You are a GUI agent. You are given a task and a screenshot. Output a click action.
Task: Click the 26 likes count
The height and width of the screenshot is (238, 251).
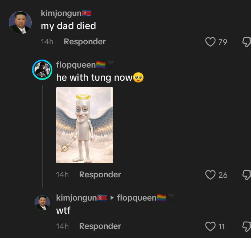(223, 175)
